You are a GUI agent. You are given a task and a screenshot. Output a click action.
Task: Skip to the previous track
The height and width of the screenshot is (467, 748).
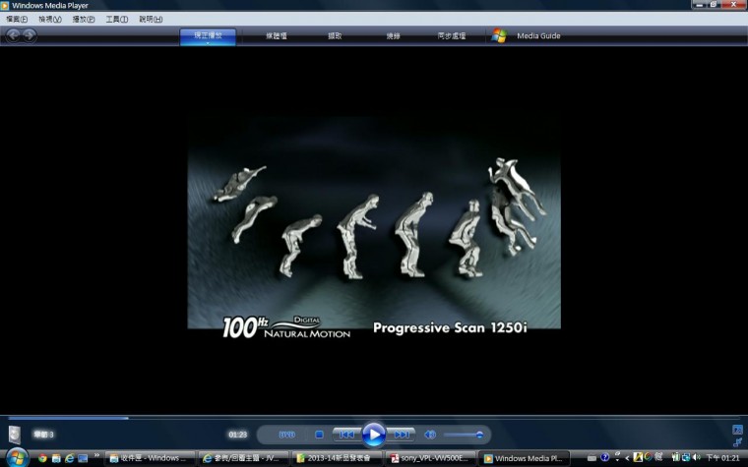[x=344, y=434]
